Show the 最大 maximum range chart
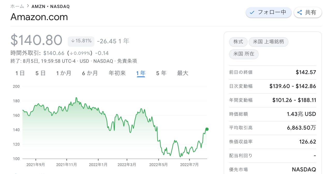Screen dimensions: 323x174 (x=183, y=73)
